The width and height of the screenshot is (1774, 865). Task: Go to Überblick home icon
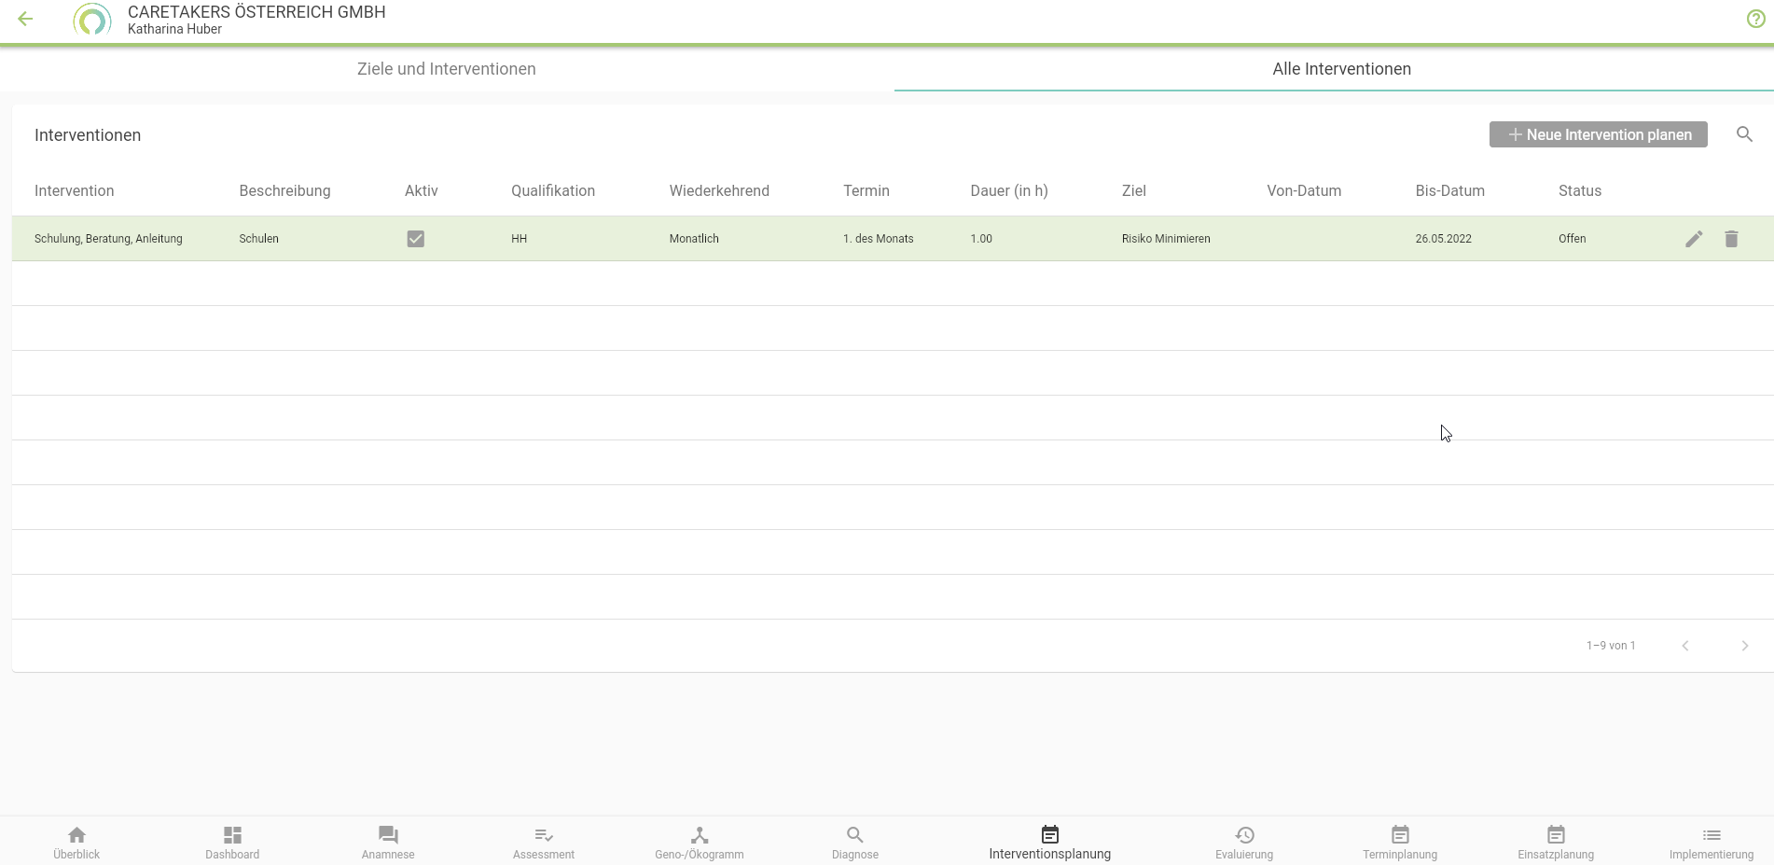point(76,842)
